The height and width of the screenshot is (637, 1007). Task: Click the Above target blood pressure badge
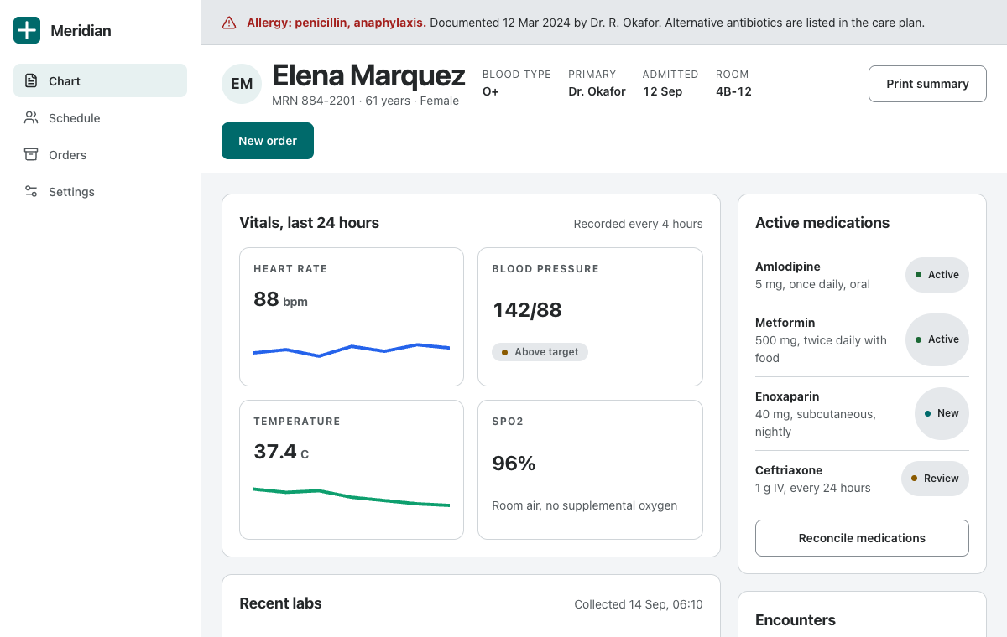540,352
